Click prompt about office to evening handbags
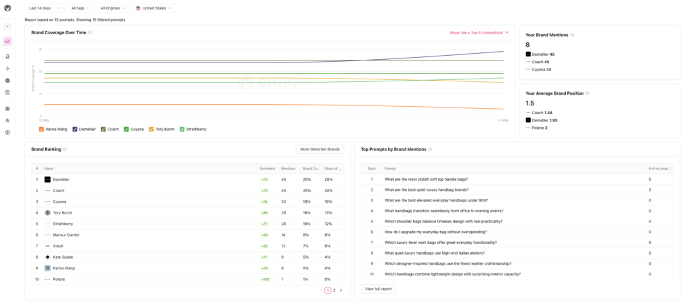 click(444, 211)
